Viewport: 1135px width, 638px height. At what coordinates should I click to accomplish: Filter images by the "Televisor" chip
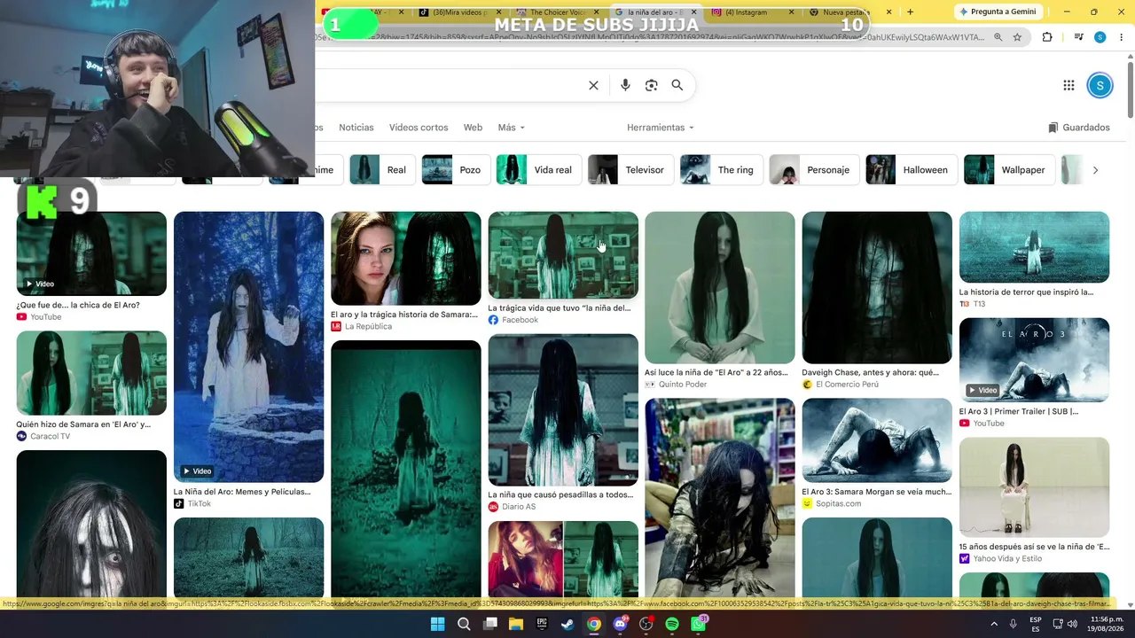click(629, 170)
